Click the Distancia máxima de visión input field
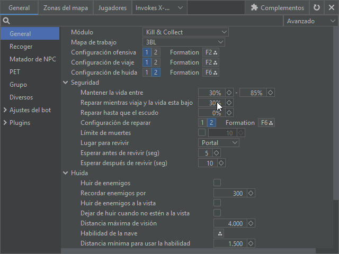 coord(230,223)
